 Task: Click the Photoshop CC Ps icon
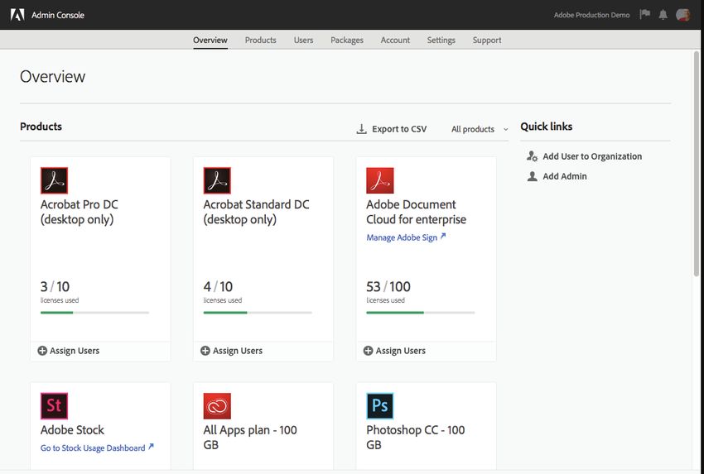coord(380,406)
